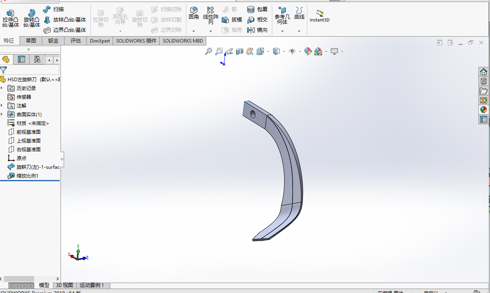Choose the 扫描 sweep feature
Image resolution: width=490 pixels, height=293 pixels.
tap(53, 9)
